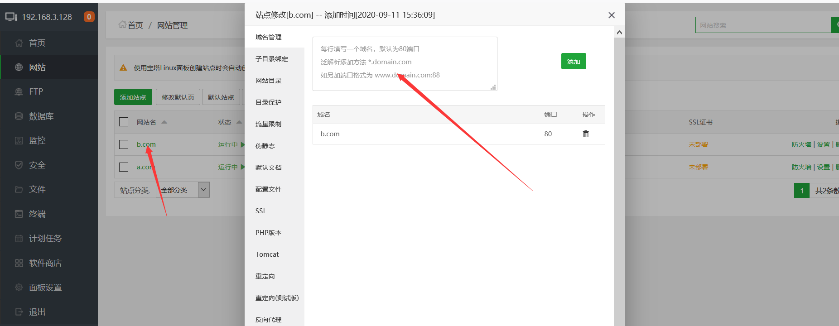Check the b.com row checkbox
This screenshot has width=839, height=326.
124,144
